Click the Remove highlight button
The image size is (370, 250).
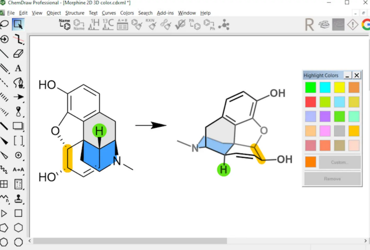(332, 179)
